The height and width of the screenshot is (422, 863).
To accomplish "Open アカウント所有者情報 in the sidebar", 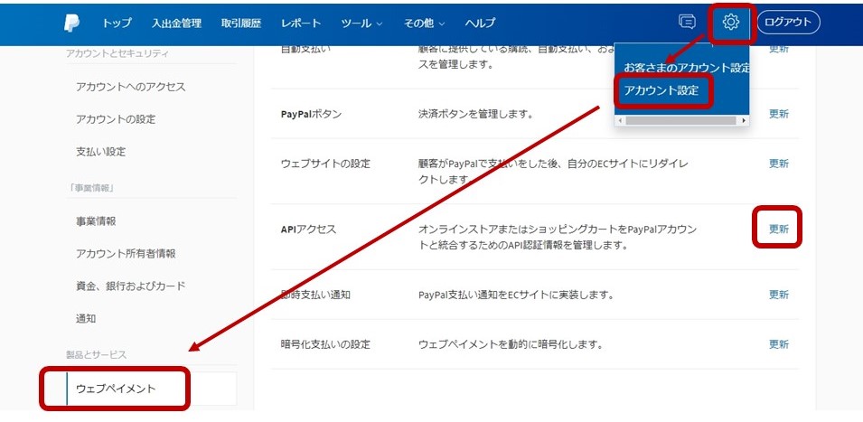I will point(126,254).
